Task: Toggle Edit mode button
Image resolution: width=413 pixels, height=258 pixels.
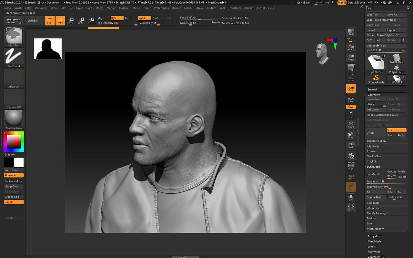Action: coord(50,21)
